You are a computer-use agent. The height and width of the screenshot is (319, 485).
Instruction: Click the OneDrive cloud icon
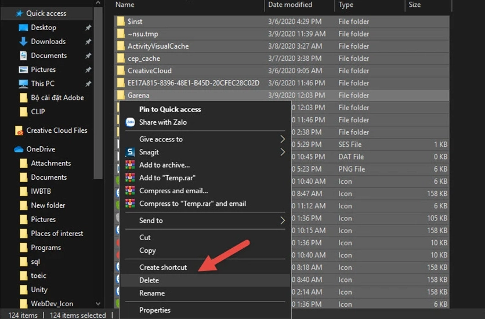tap(19, 150)
